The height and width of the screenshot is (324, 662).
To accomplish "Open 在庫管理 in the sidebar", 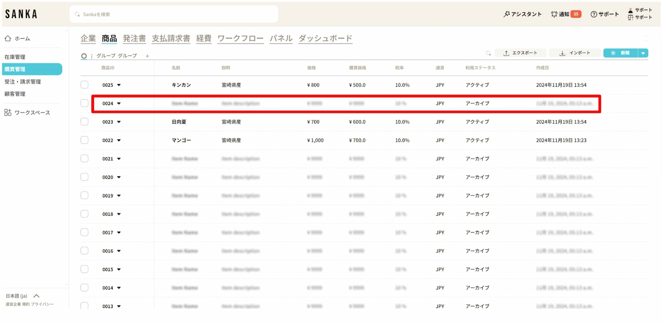I will click(x=15, y=57).
